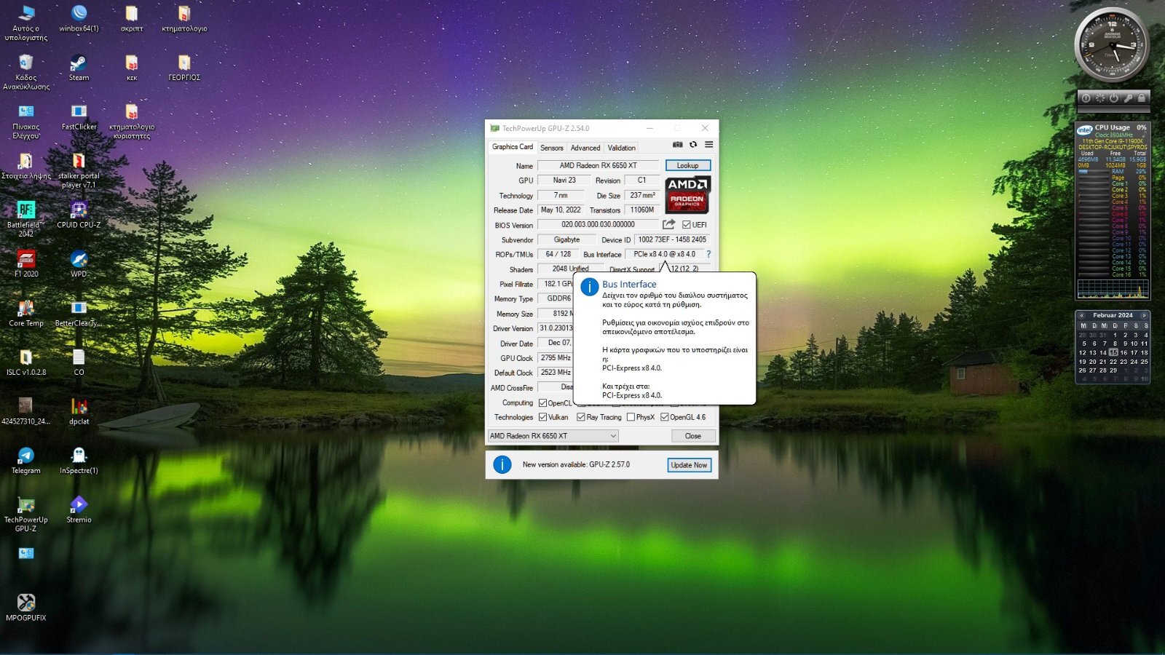
Task: Click the Transistors value 11060M
Action: (x=641, y=210)
